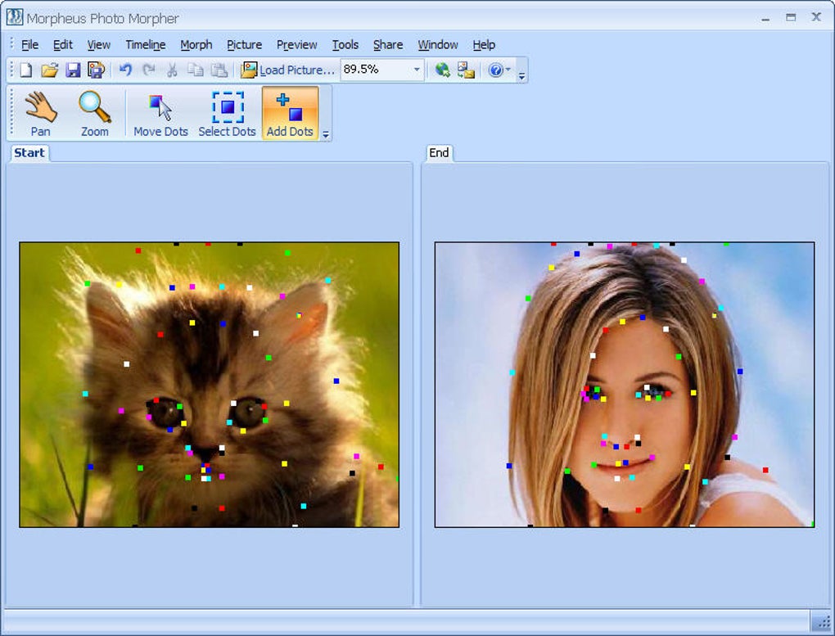
Task: Toggle the Add Dots tool
Action: pos(291,114)
